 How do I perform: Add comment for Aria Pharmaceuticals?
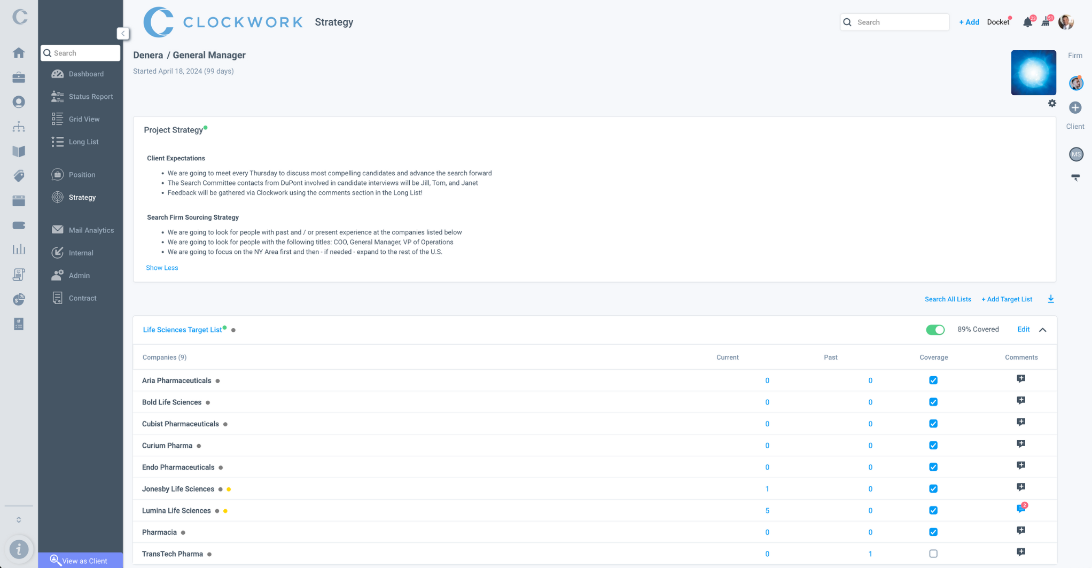click(1021, 379)
